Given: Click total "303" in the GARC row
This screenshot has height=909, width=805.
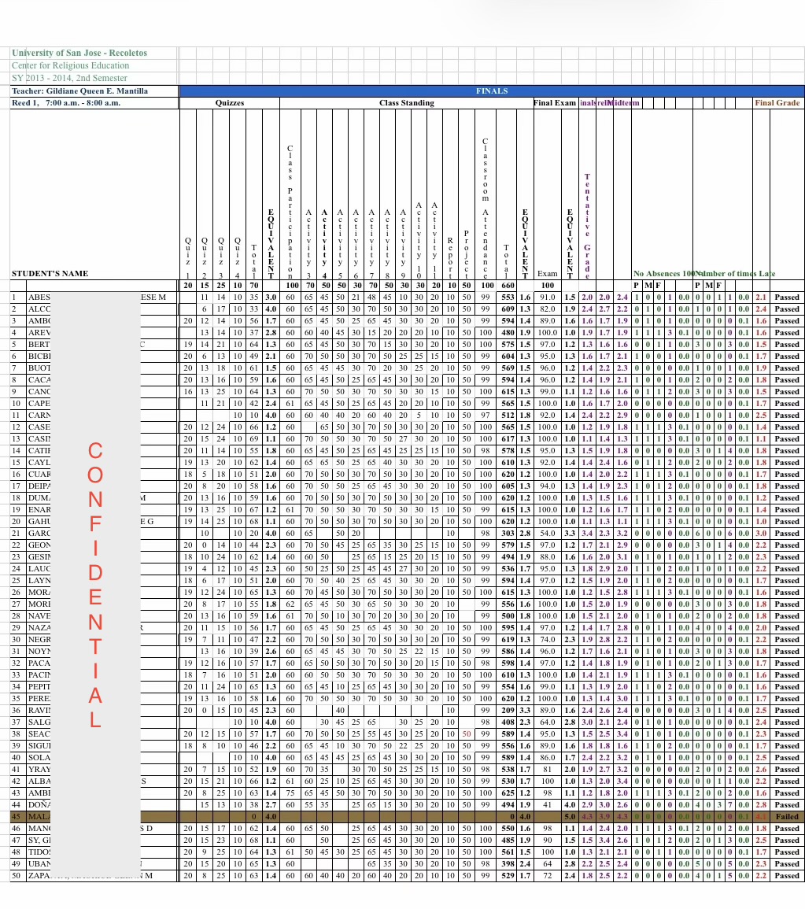Looking at the screenshot, I should point(508,534).
